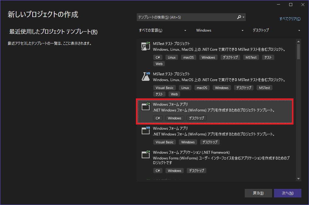Maximize the new project dialog window
This screenshot has width=309, height=205.
(291, 5)
